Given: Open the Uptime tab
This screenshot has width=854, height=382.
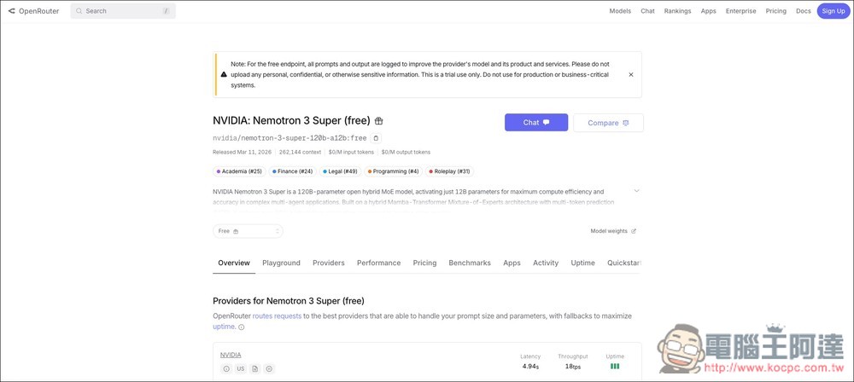Looking at the screenshot, I should [582, 263].
